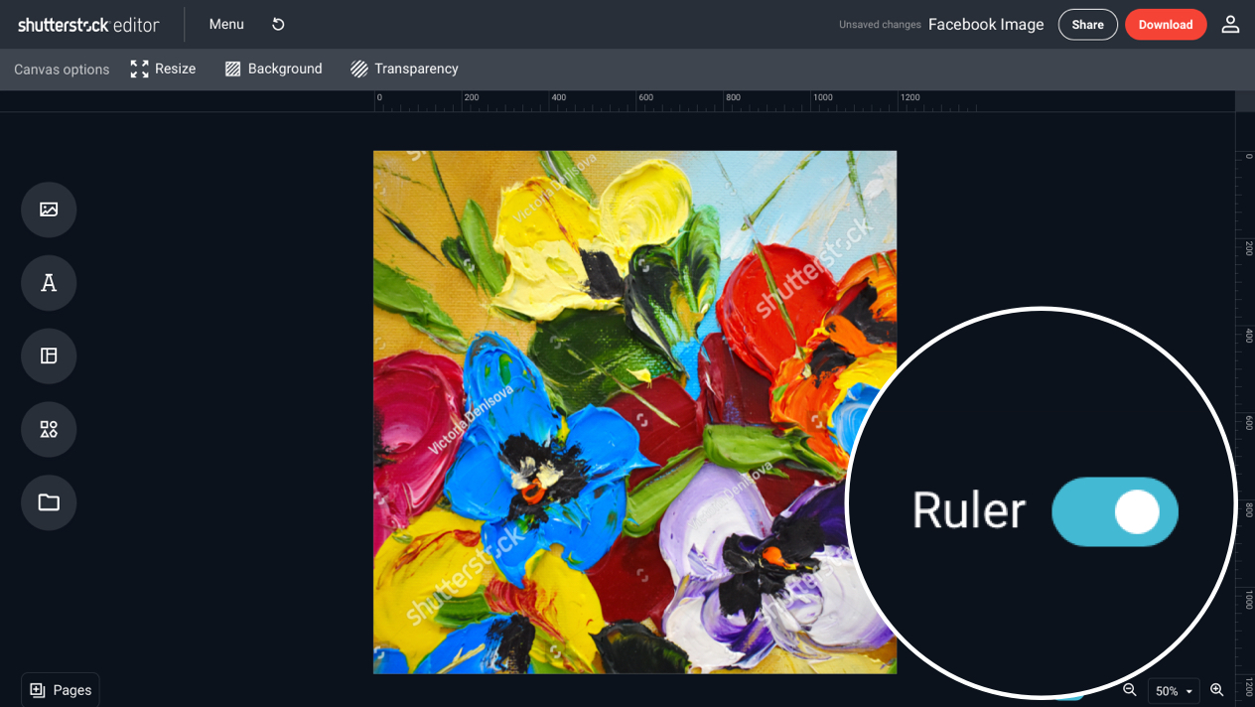Select the Text tool in sidebar
This screenshot has width=1255, height=707.
49,283
